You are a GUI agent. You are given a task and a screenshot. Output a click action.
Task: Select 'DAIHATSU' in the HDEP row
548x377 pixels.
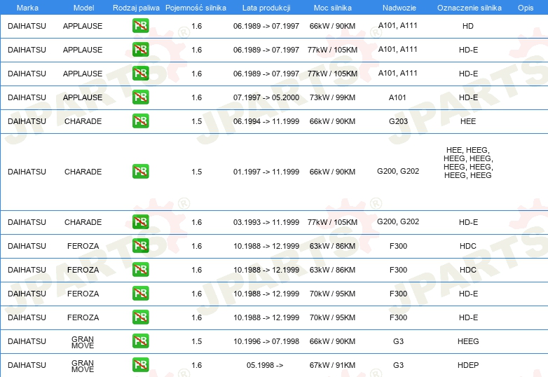pyautogui.click(x=27, y=365)
